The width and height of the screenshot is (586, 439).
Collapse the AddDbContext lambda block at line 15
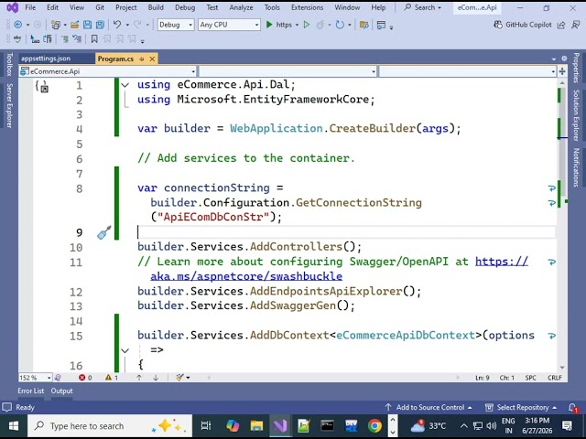pyautogui.click(x=125, y=350)
